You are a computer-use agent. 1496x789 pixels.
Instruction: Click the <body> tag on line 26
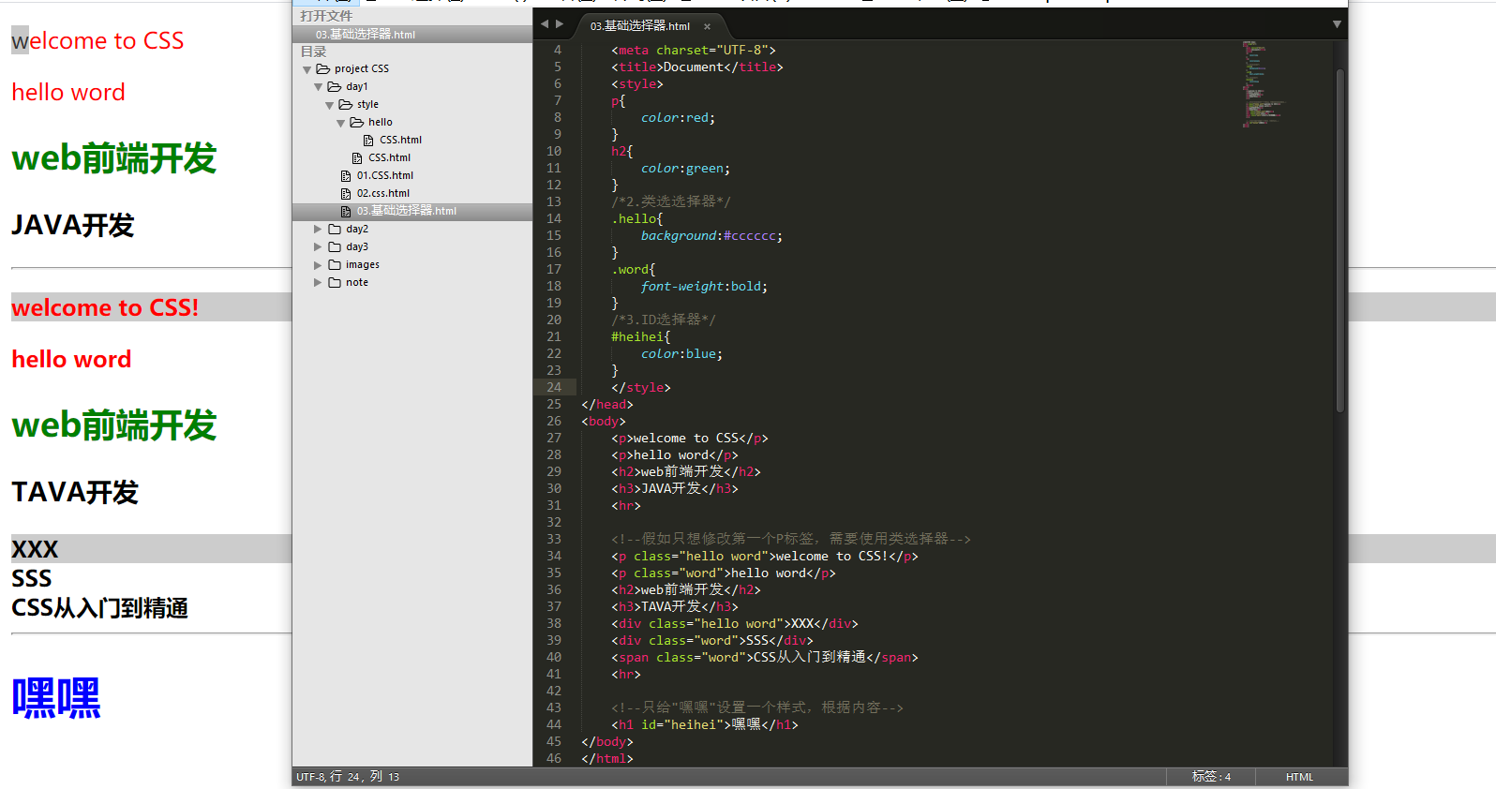(x=604, y=421)
